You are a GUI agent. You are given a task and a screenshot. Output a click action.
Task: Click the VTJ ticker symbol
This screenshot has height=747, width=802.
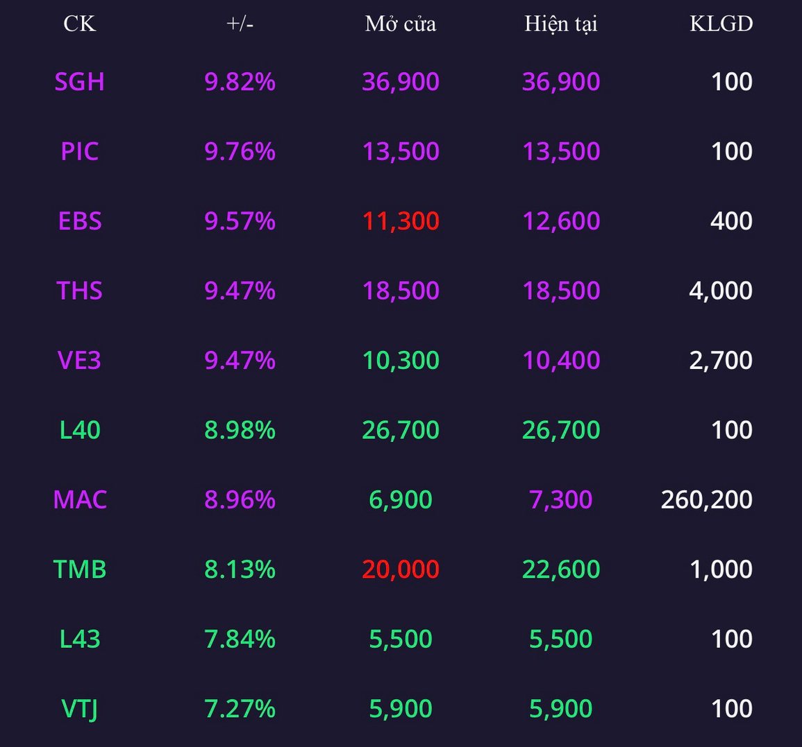pyautogui.click(x=79, y=709)
